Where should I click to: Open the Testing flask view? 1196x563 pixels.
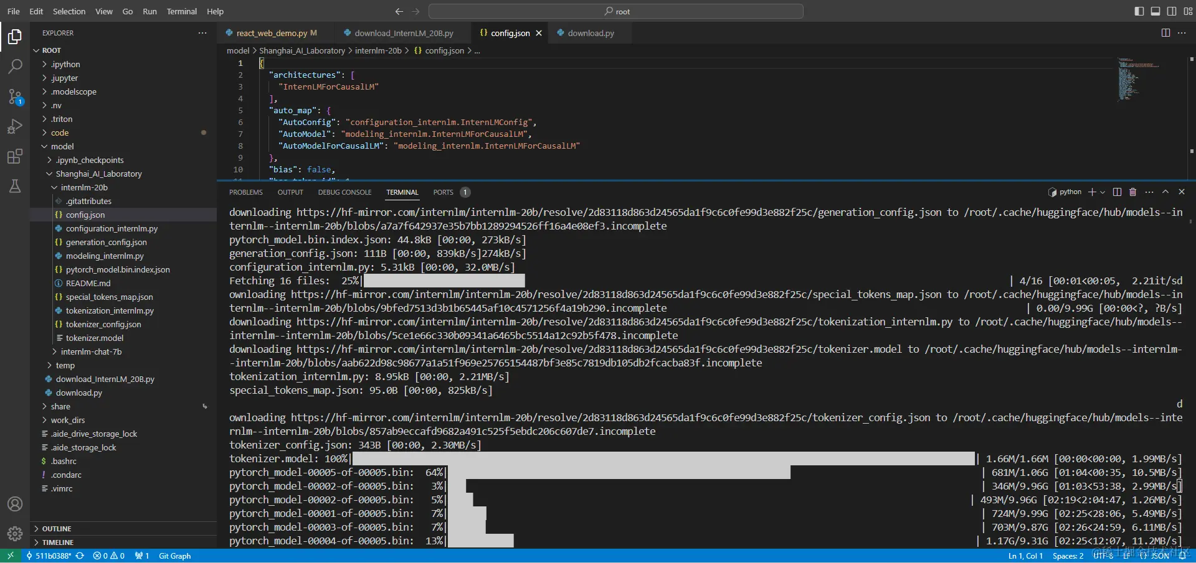coord(15,186)
